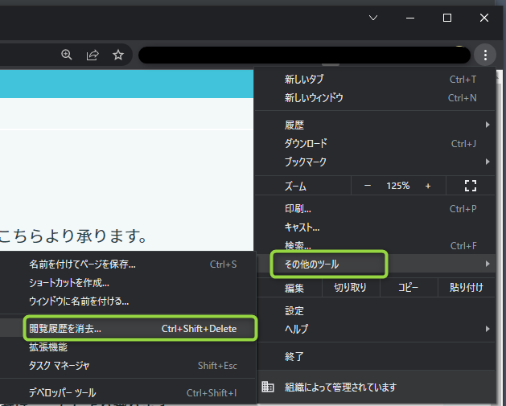Maximize the Chrome window

click(447, 18)
